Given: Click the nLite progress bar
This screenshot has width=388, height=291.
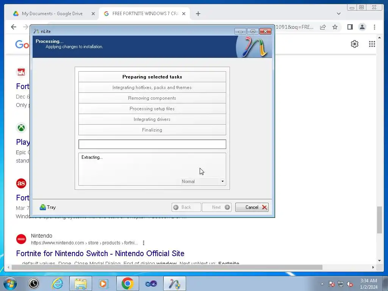Looking at the screenshot, I should point(152,144).
